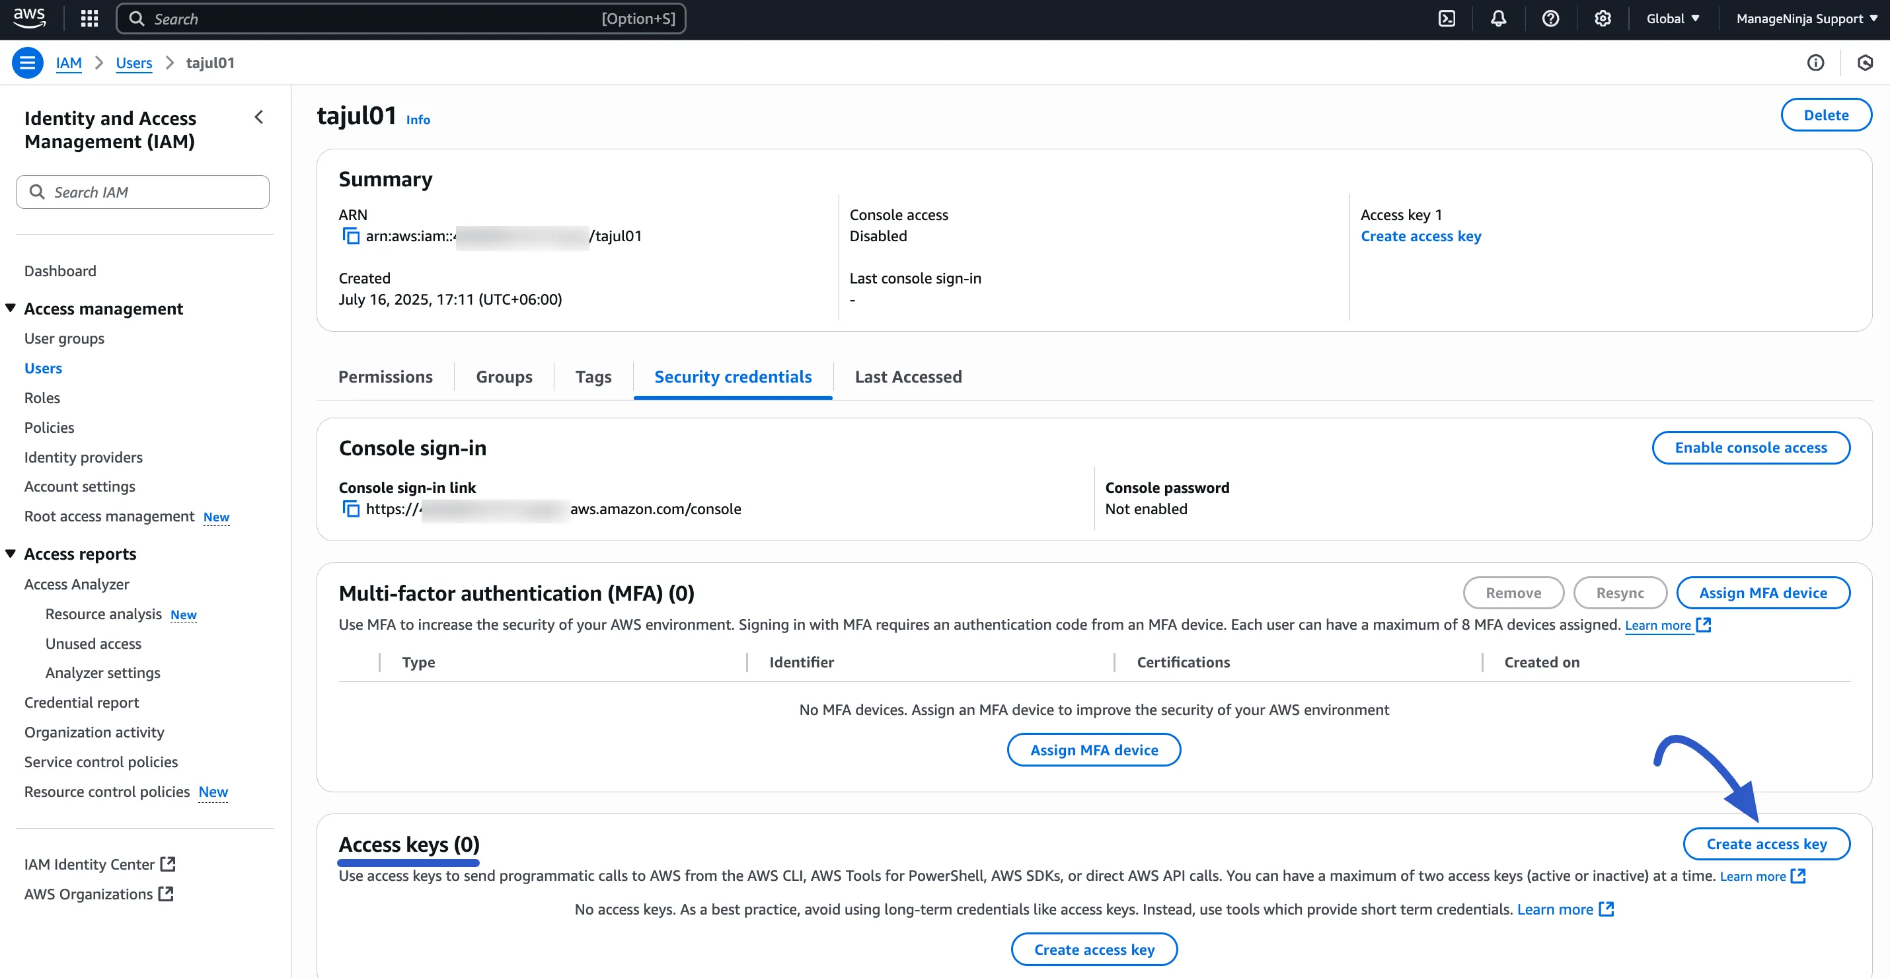The height and width of the screenshot is (978, 1890).
Task: Open the AWS services grid icon
Action: [89, 19]
